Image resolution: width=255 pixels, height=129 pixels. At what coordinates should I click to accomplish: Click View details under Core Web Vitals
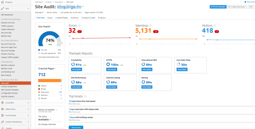(182, 69)
